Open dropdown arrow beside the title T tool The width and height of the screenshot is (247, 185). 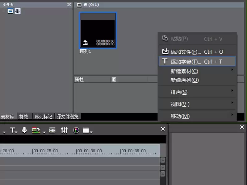click(16, 132)
